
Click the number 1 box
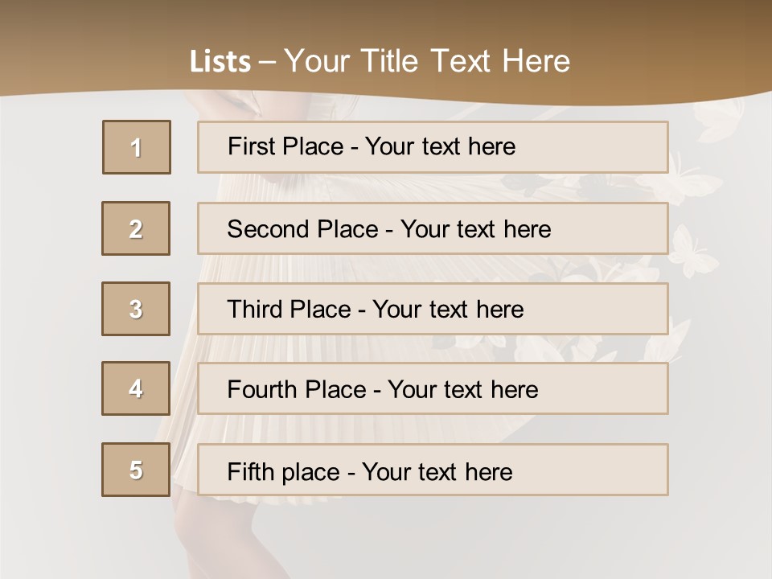click(137, 147)
